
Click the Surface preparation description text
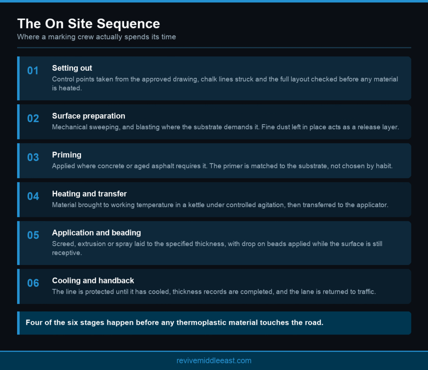tap(225, 127)
